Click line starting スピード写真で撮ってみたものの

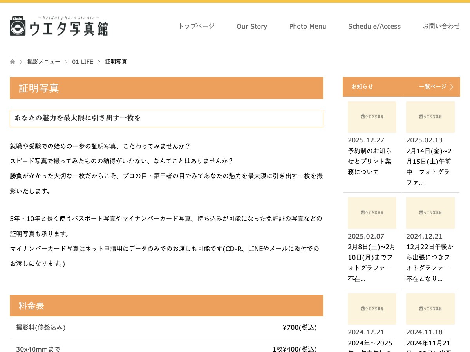tap(122, 161)
